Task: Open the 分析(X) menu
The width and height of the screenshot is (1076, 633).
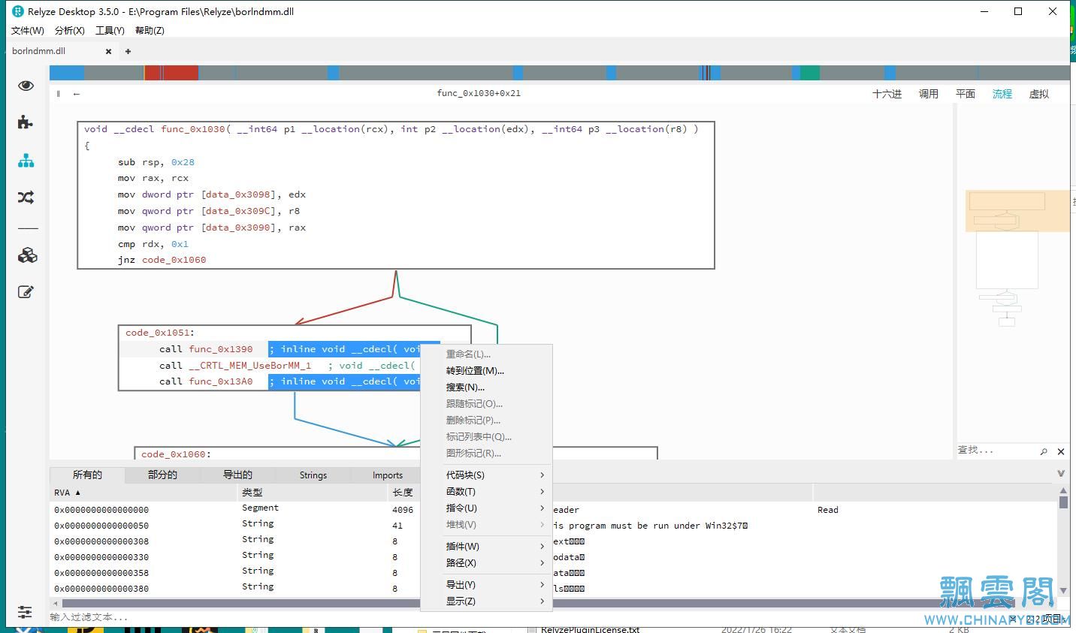Action: pos(70,31)
